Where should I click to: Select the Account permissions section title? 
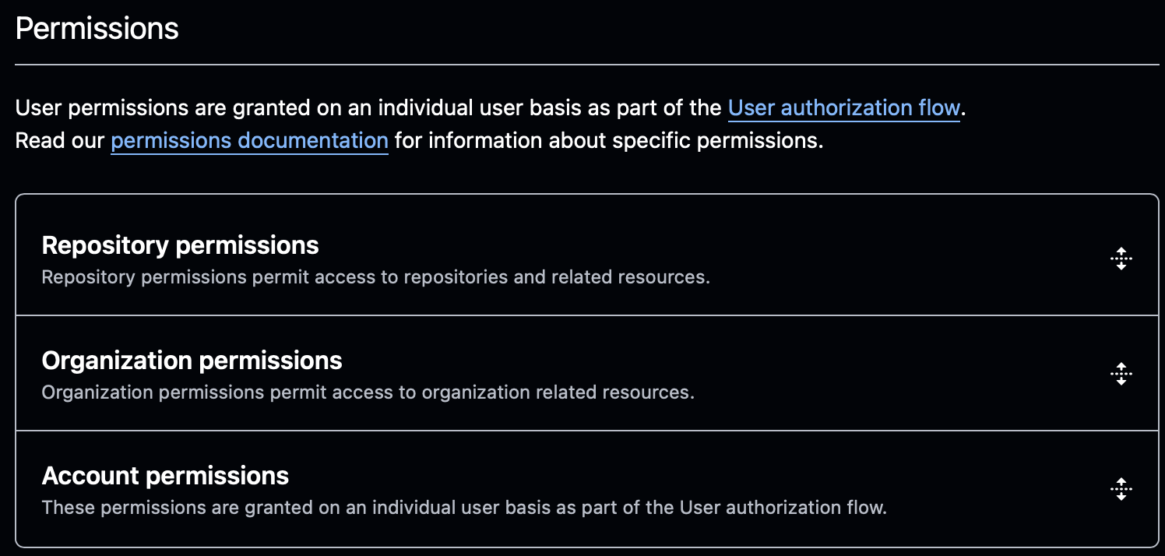(x=165, y=475)
